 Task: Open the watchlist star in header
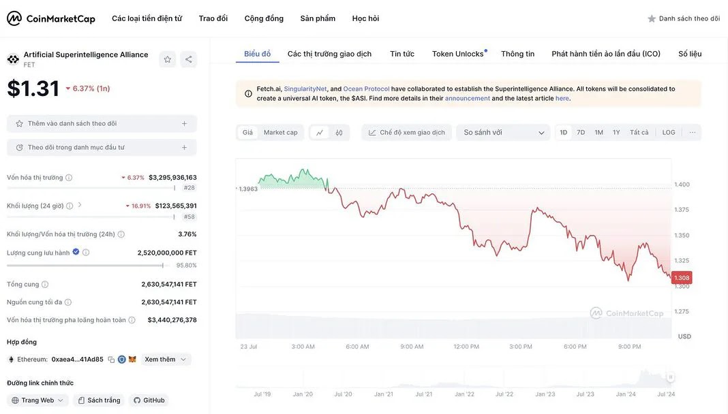pos(652,18)
